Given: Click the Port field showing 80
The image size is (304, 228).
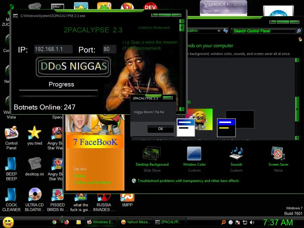Looking at the screenshot, I should (110, 49).
